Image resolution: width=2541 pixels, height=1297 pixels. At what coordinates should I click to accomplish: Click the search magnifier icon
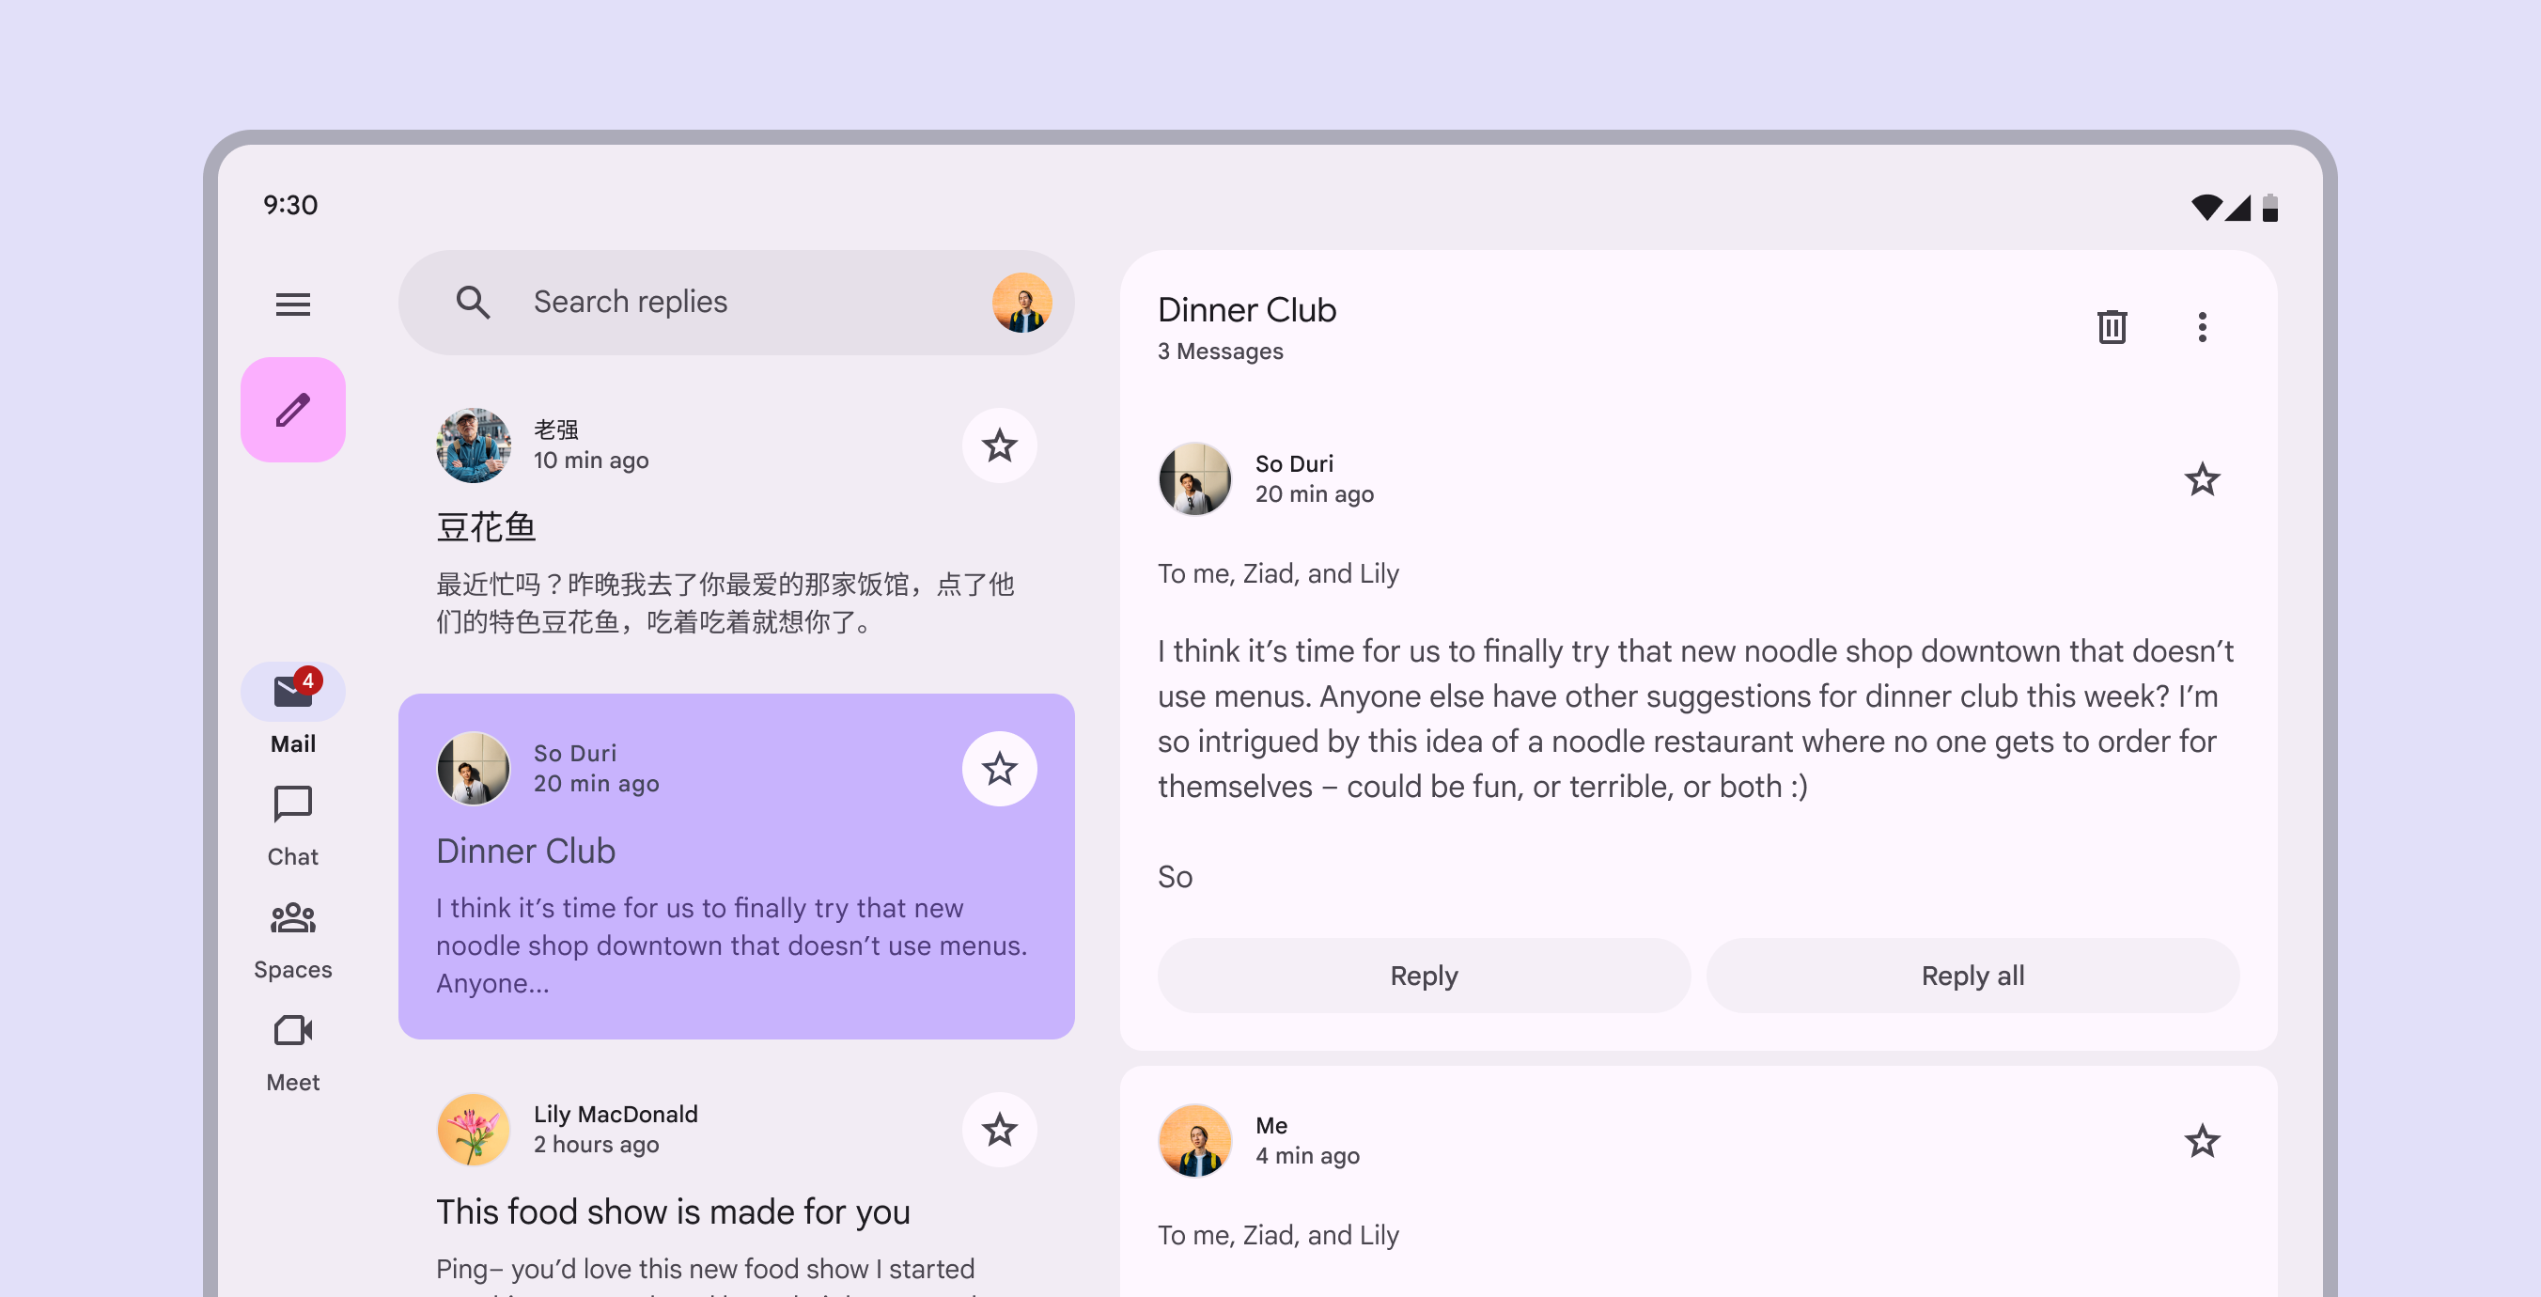click(473, 302)
